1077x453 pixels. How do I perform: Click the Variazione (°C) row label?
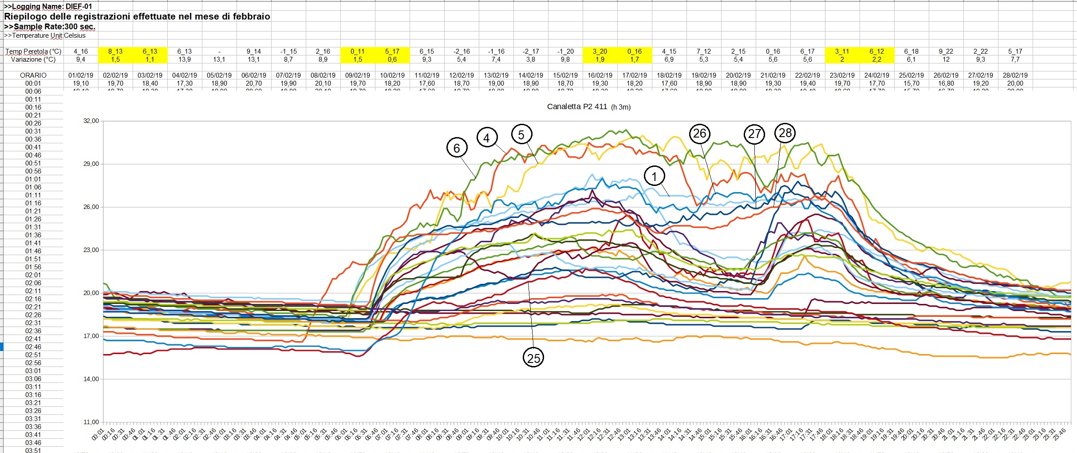(x=33, y=59)
